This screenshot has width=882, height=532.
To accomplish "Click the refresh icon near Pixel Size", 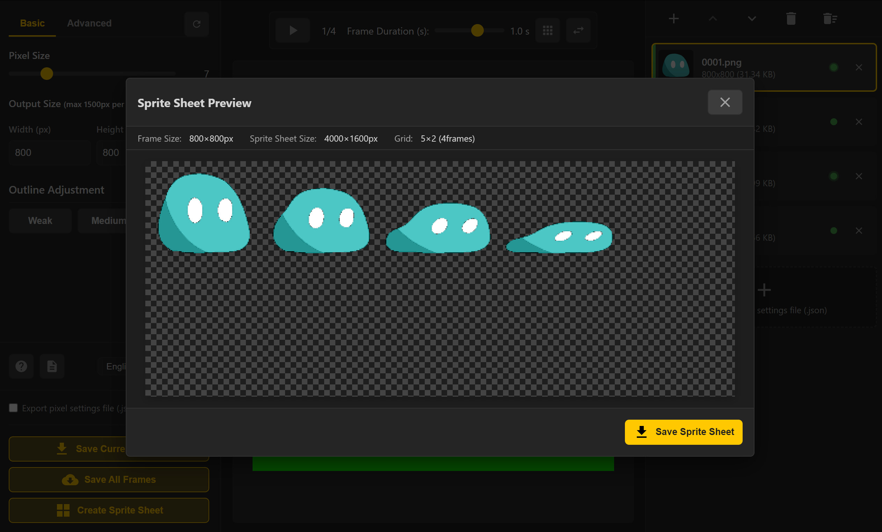I will 197,24.
